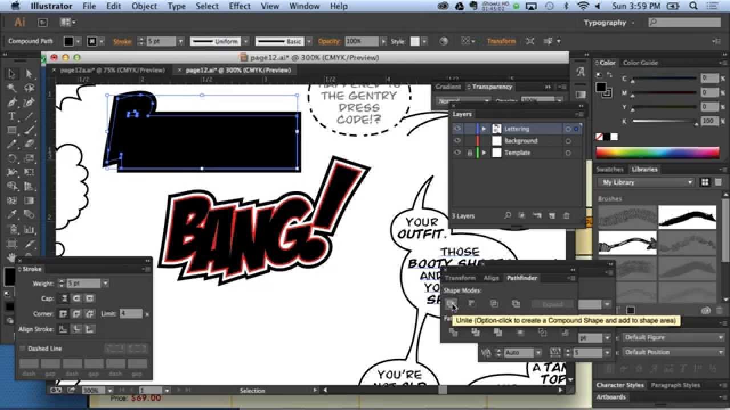Unlock the Template layer lock icon

click(x=470, y=153)
